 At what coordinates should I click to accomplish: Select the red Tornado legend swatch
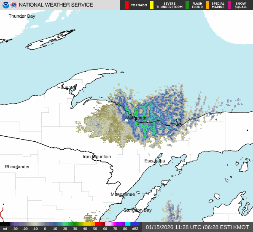click(126, 5)
